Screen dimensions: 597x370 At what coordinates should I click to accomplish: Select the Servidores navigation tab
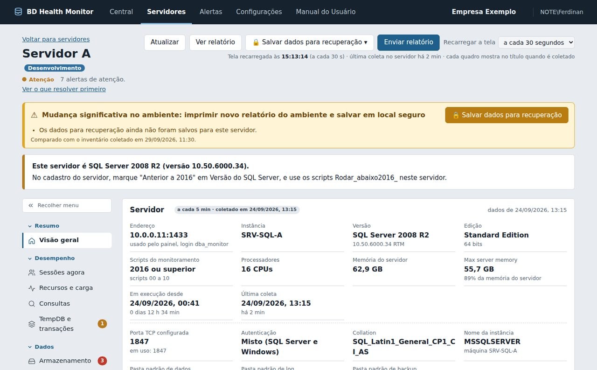click(166, 12)
